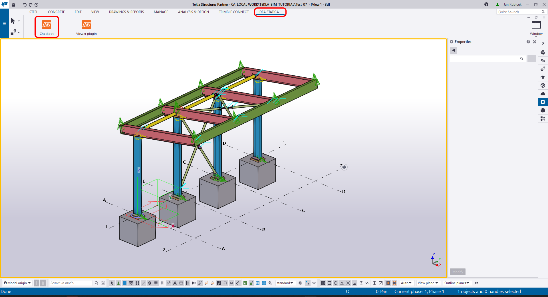Open the DRAWINGS & REPORTS tab
This screenshot has height=297, width=548.
[126, 12]
